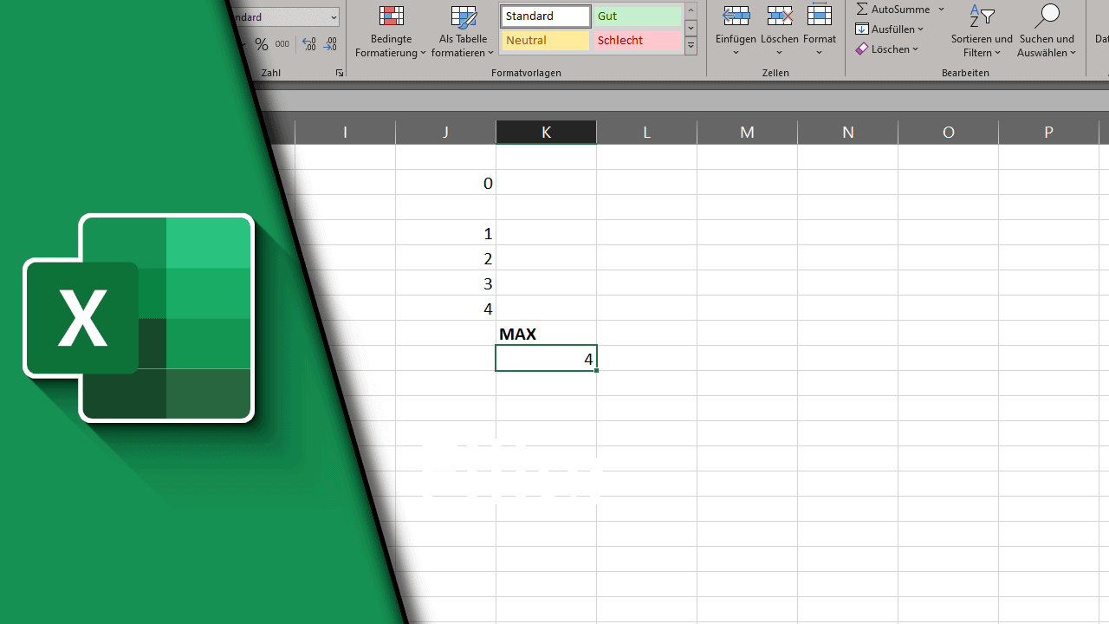Select the MAX label cell
The height and width of the screenshot is (624, 1109).
click(x=546, y=334)
